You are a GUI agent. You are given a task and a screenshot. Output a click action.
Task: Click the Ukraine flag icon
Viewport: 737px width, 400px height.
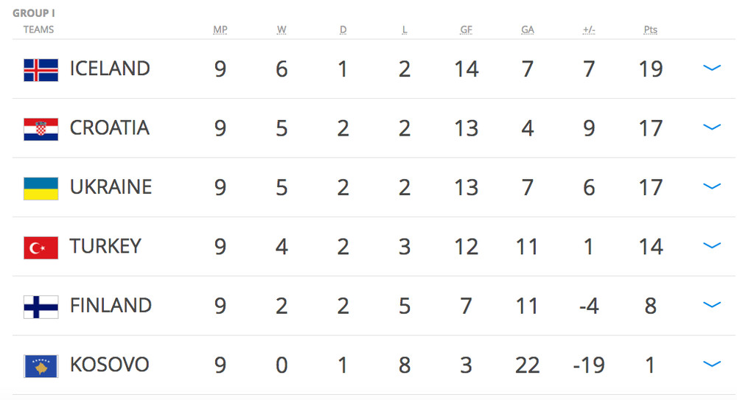pyautogui.click(x=41, y=189)
